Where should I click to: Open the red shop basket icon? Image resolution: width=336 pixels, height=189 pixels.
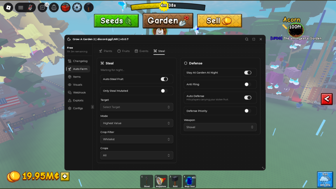click(66, 8)
